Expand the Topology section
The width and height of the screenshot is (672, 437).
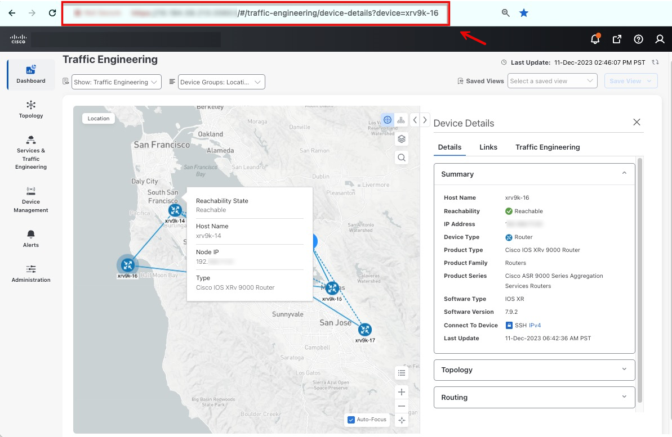[534, 370]
